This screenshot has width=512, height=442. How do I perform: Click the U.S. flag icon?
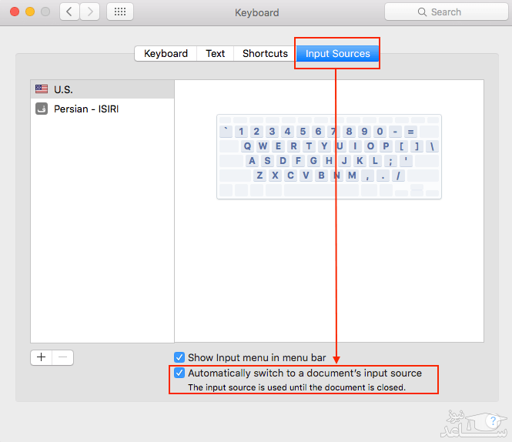42,89
